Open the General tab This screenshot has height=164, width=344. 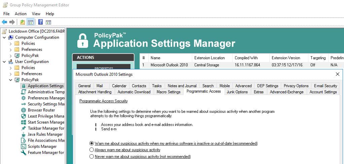(84, 86)
